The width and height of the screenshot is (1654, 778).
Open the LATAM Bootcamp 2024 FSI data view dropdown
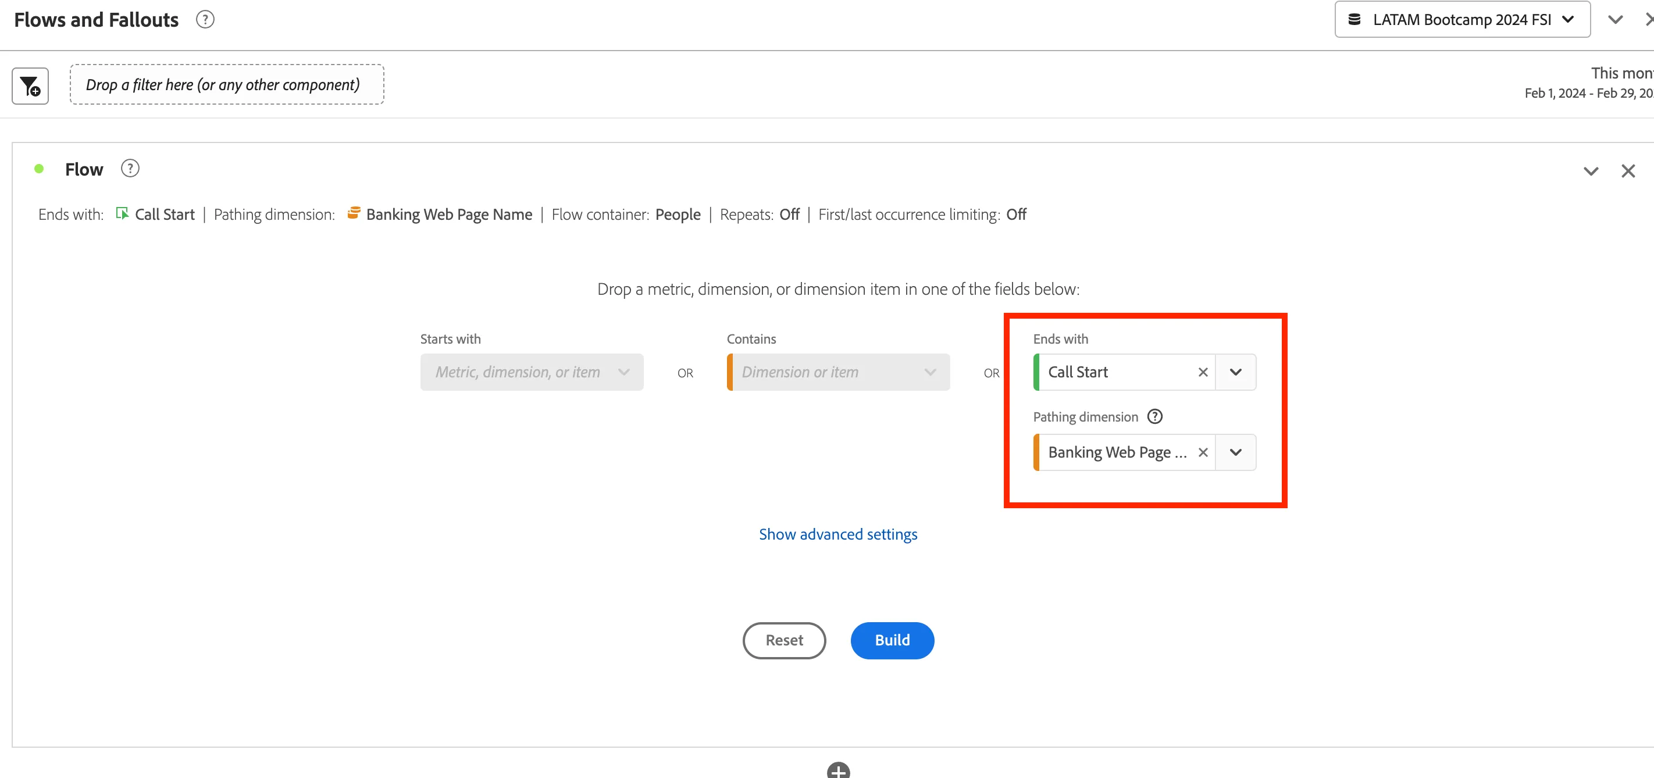[x=1462, y=20]
